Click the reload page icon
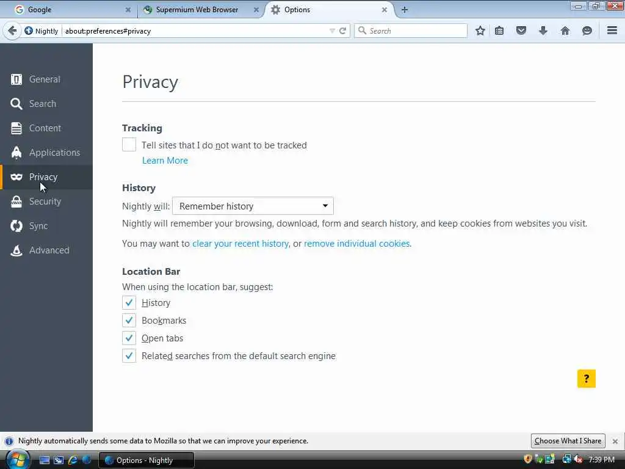The width and height of the screenshot is (625, 469). (x=342, y=31)
